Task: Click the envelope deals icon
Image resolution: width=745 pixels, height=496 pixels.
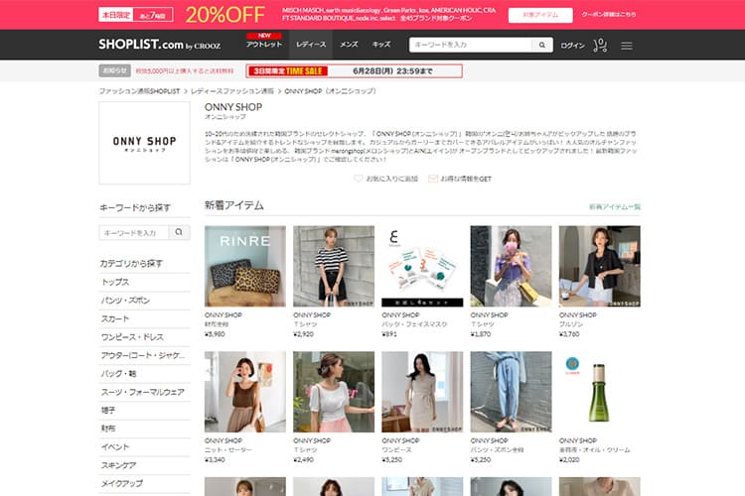Action: coord(433,179)
